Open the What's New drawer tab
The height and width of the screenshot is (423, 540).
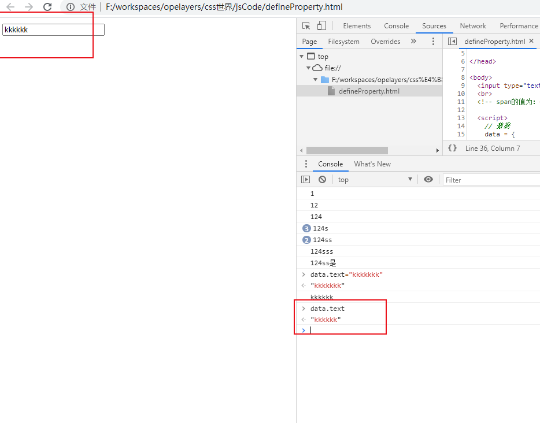[372, 164]
